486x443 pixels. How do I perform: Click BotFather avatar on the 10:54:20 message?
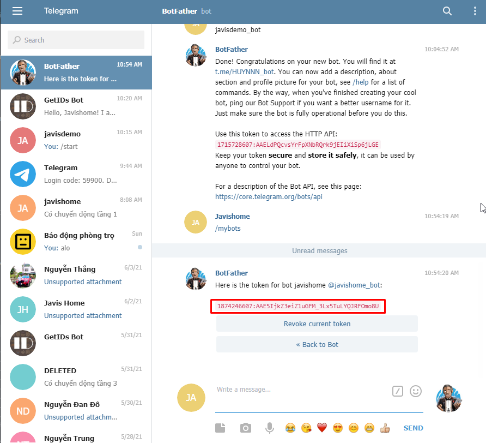(x=196, y=279)
